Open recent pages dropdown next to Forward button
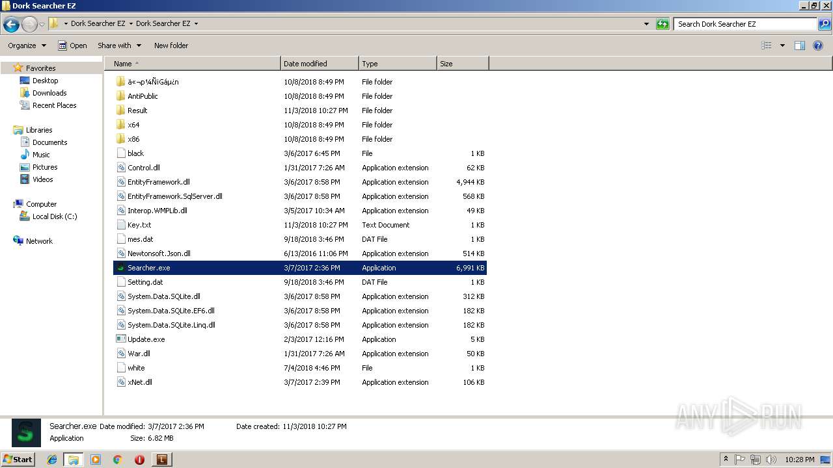Screen dimensions: 833x468 (x=42, y=25)
